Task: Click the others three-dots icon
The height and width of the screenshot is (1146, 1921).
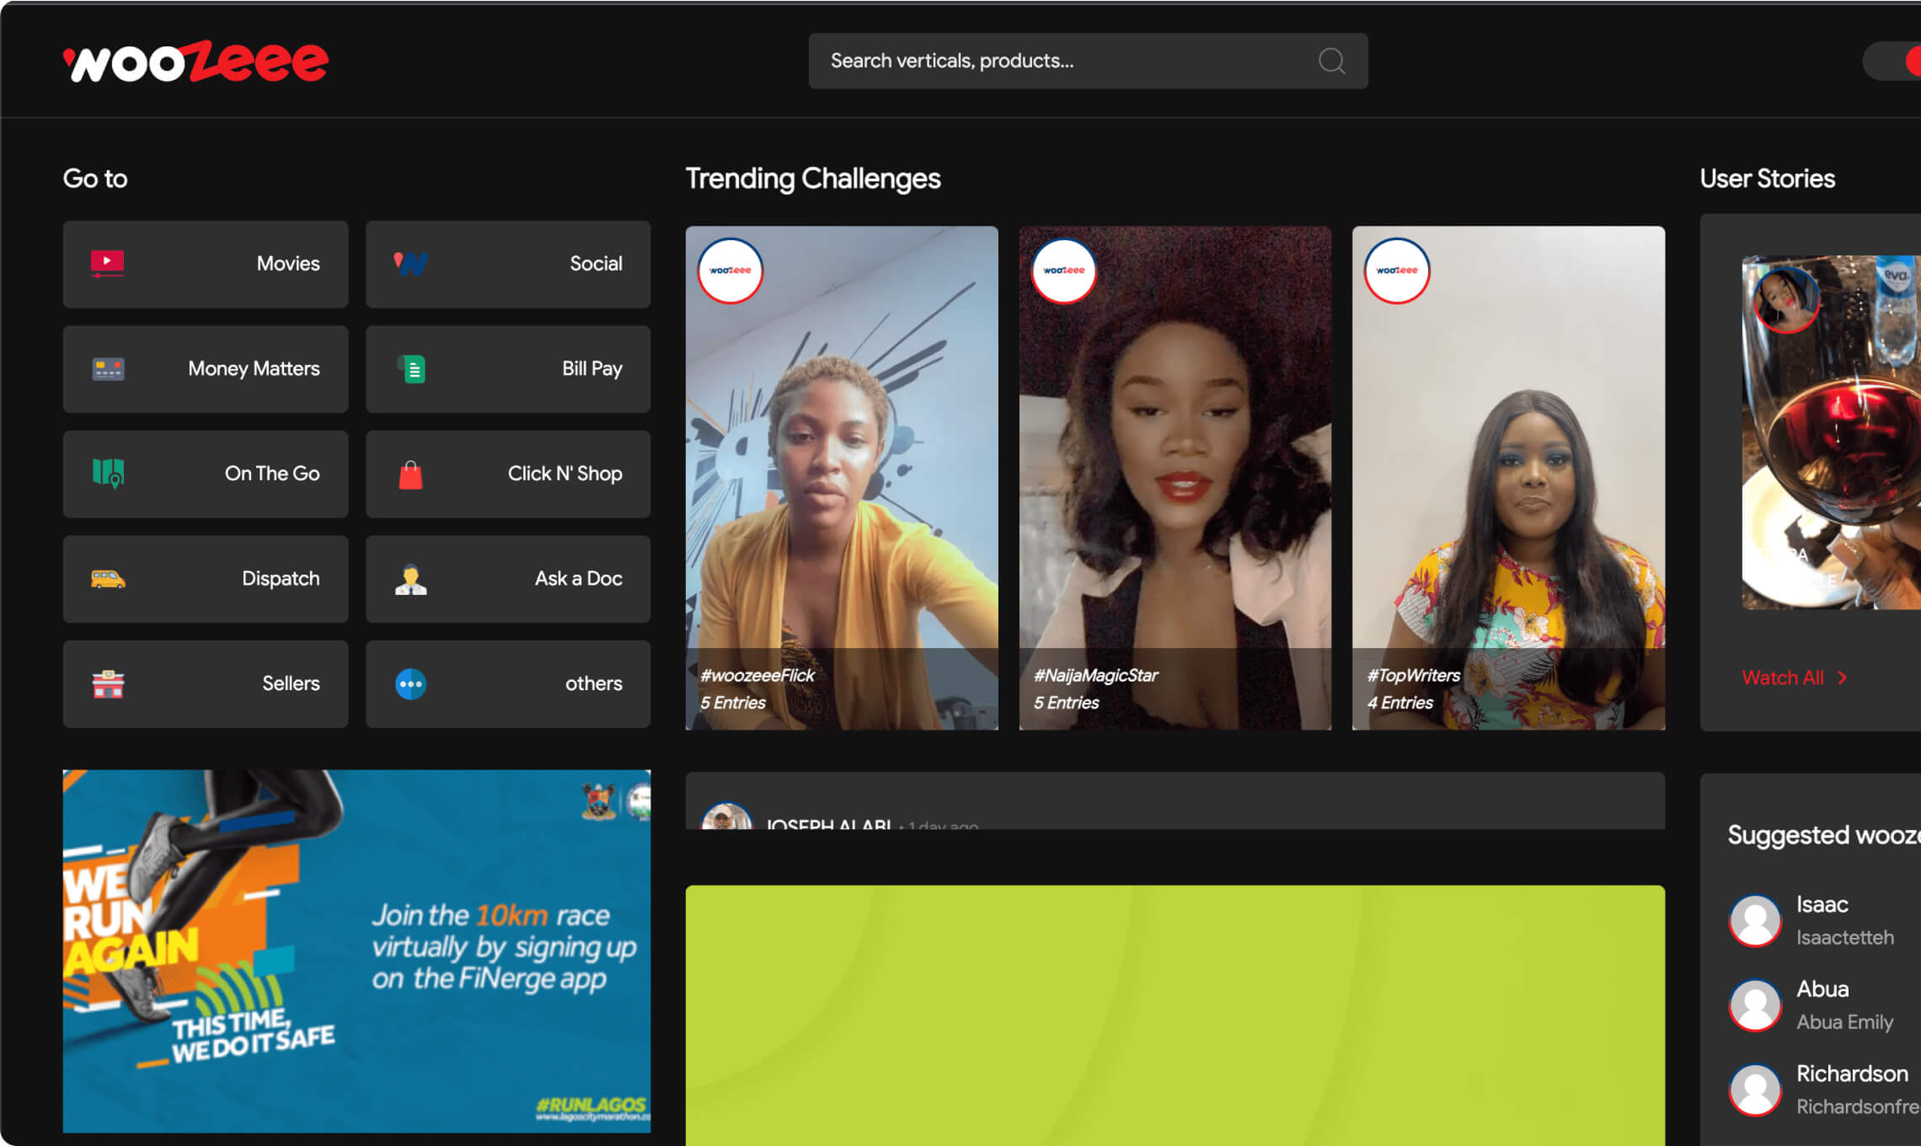Action: (410, 683)
